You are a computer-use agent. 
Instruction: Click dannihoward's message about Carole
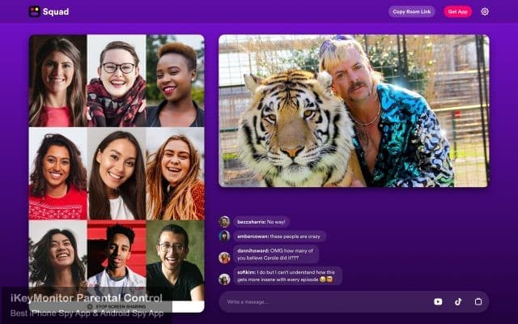[x=276, y=254]
